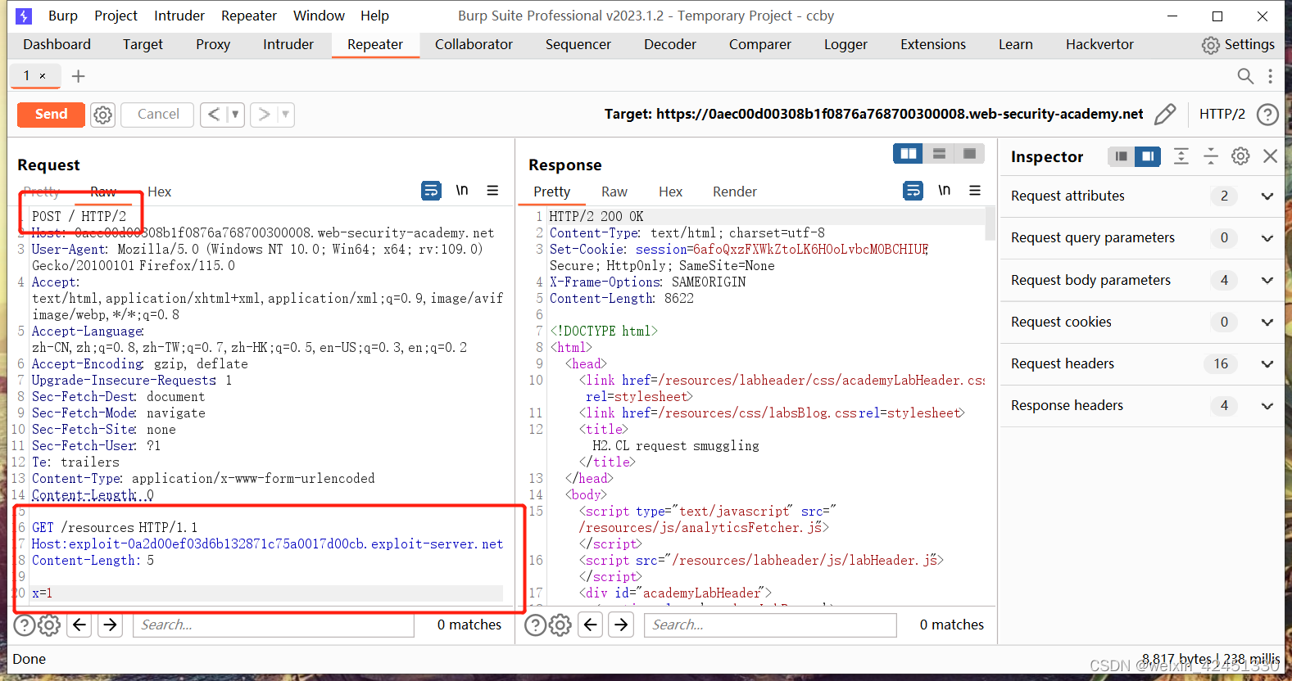Toggle word wrap in response pane
The width and height of the screenshot is (1292, 681).
point(913,191)
